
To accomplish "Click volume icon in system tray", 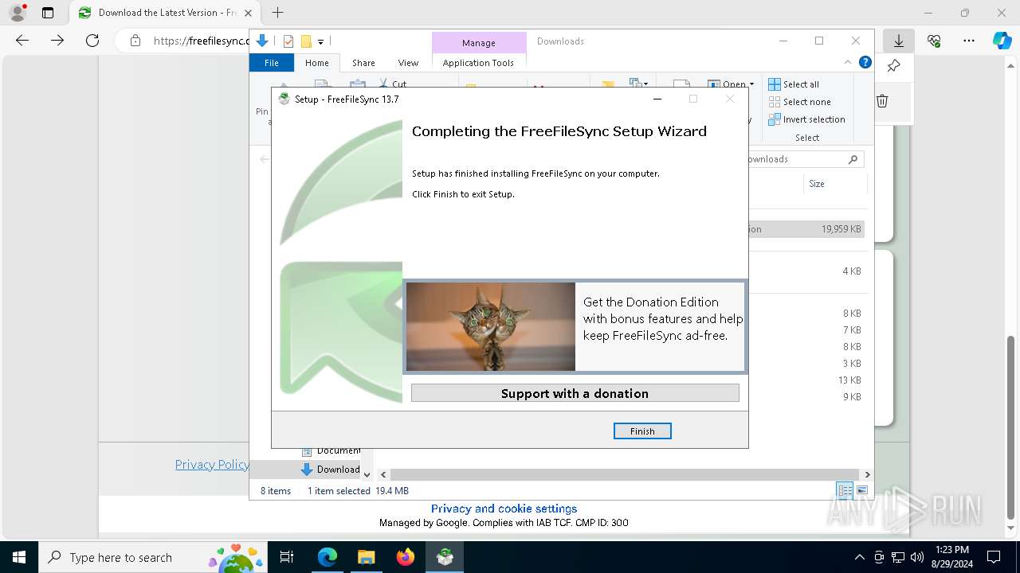I will pos(917,557).
